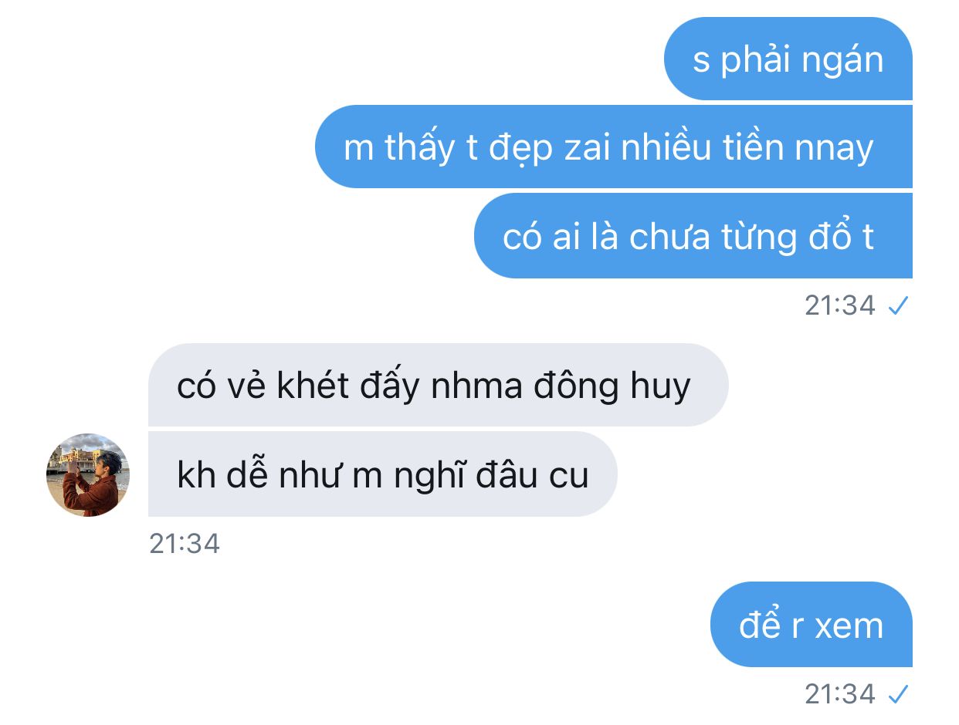Screen dimensions: 959x725
Task: Open the sender's round profile avatar
Action: [x=88, y=474]
